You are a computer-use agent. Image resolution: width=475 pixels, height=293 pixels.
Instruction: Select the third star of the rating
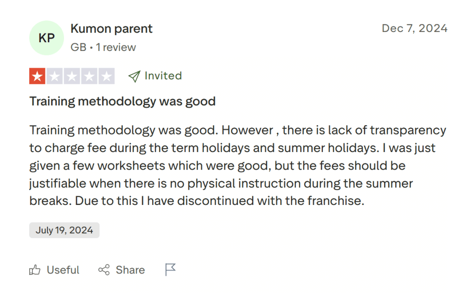pos(71,76)
